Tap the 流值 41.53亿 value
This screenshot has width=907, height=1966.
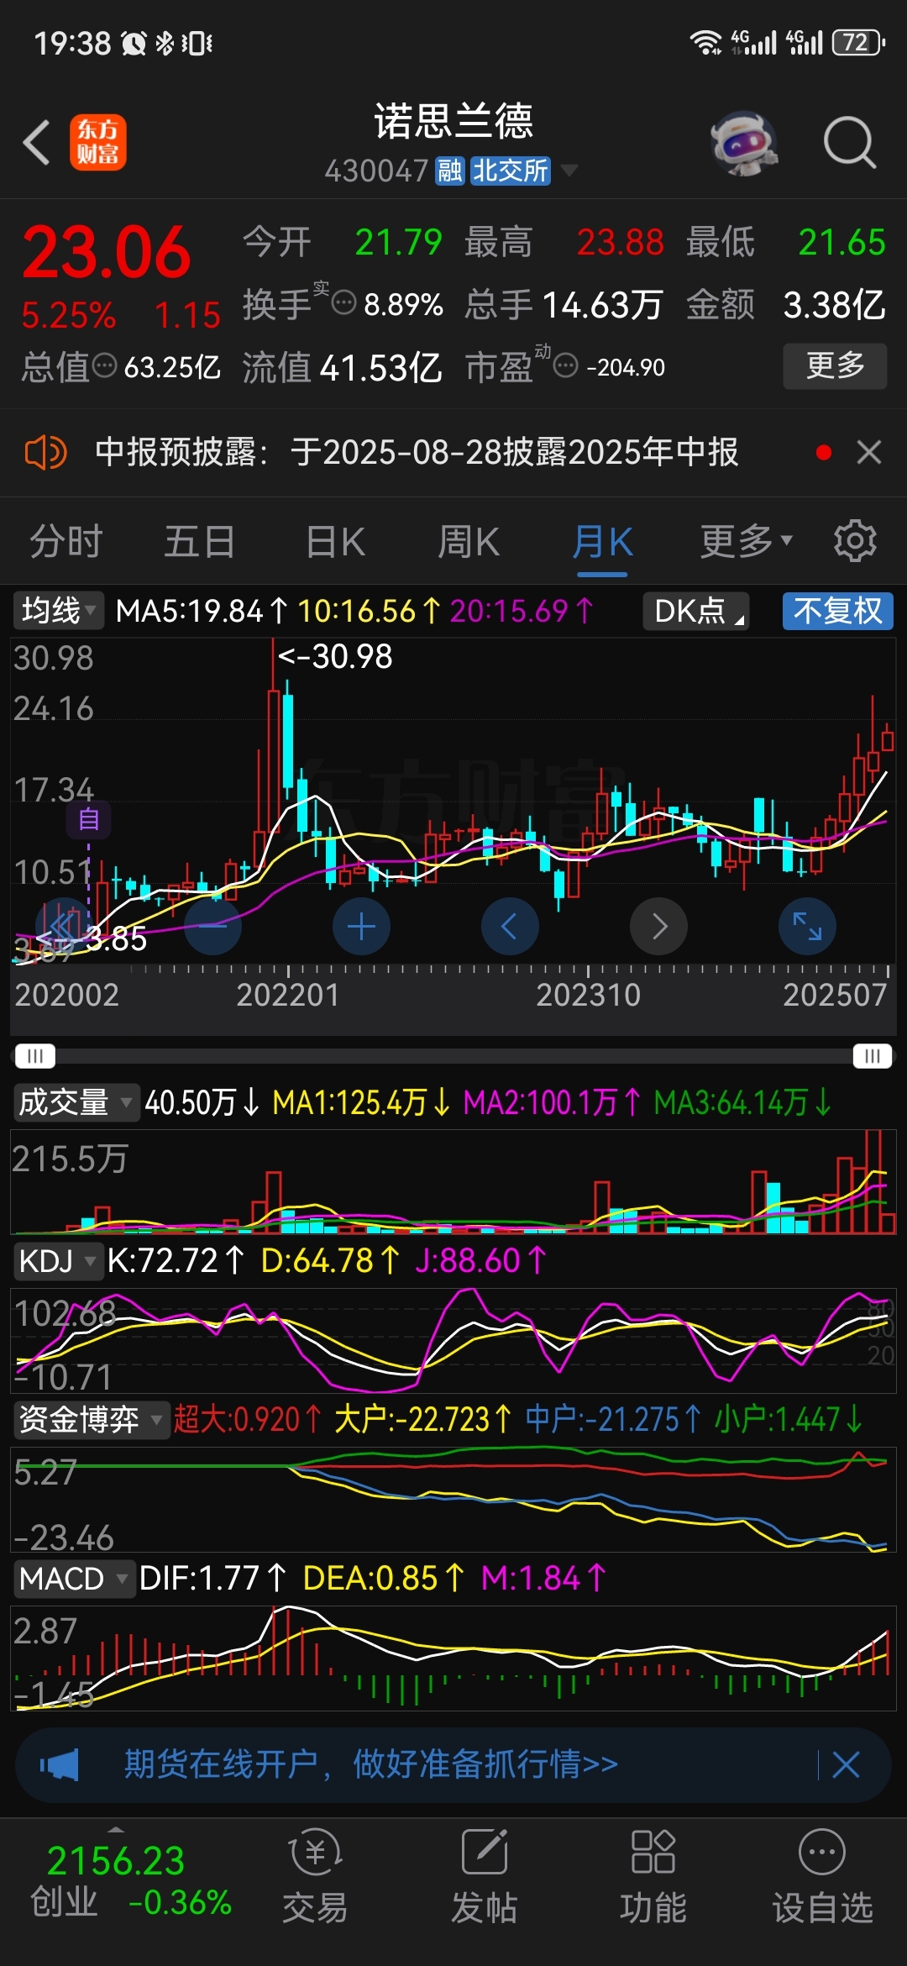click(x=381, y=367)
